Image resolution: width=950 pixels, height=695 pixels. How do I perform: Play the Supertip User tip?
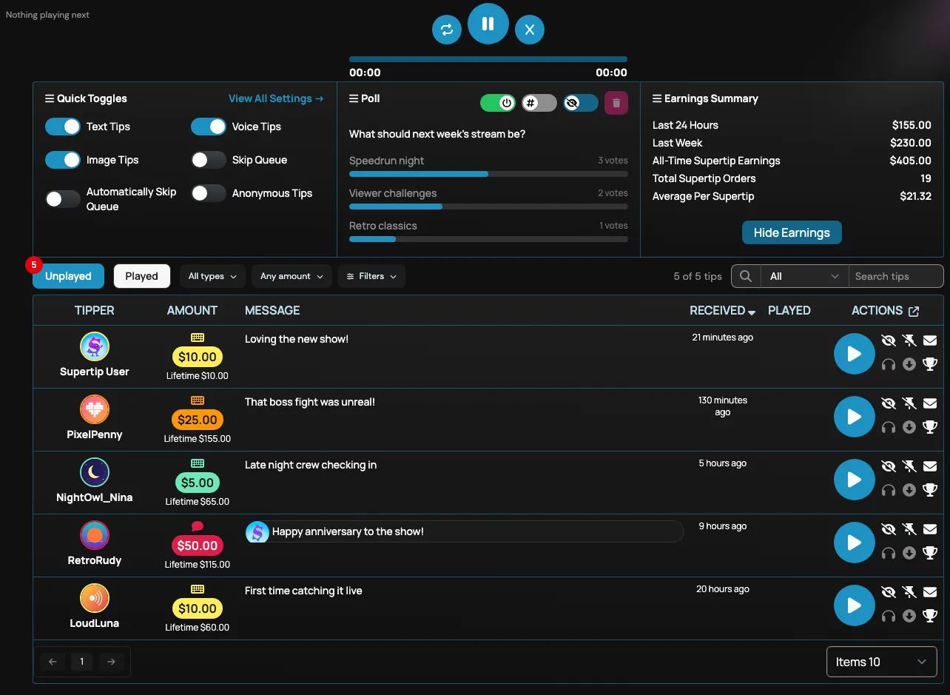click(855, 354)
